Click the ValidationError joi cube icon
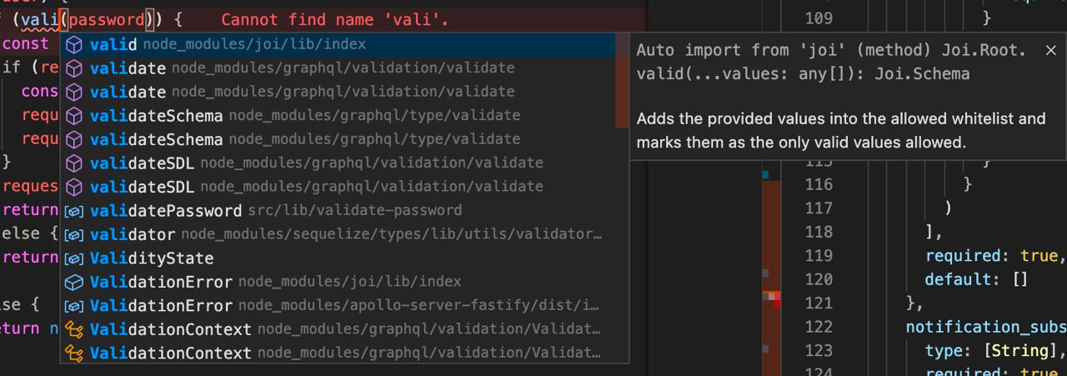Screen dimensions: 1067x376 pos(74,282)
